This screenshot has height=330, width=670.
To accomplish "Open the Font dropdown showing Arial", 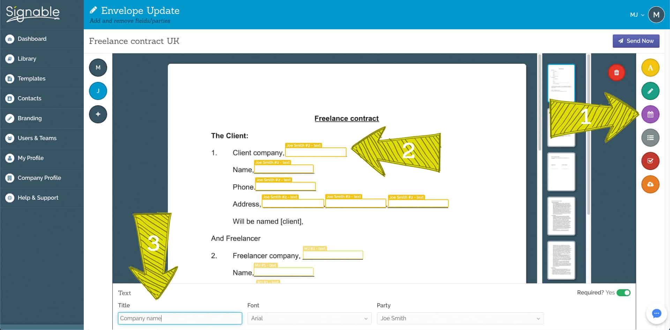I will (309, 318).
